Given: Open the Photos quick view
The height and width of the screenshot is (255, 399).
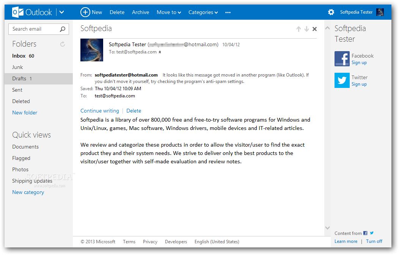Looking at the screenshot, I should pyautogui.click(x=20, y=169).
